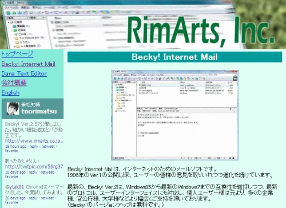Open the rimarts.co.jp URL in the first tweet
Viewport: 286px width, 208px height.
[x=34, y=141]
